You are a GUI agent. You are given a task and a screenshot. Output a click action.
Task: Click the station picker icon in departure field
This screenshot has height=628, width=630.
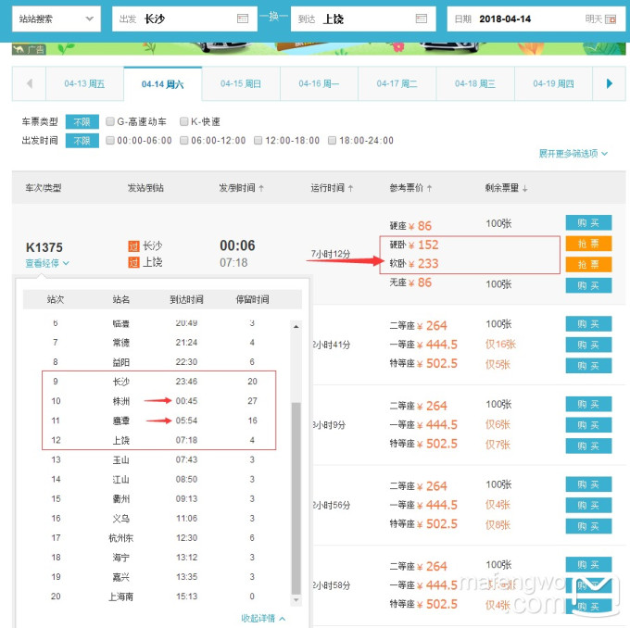243,19
